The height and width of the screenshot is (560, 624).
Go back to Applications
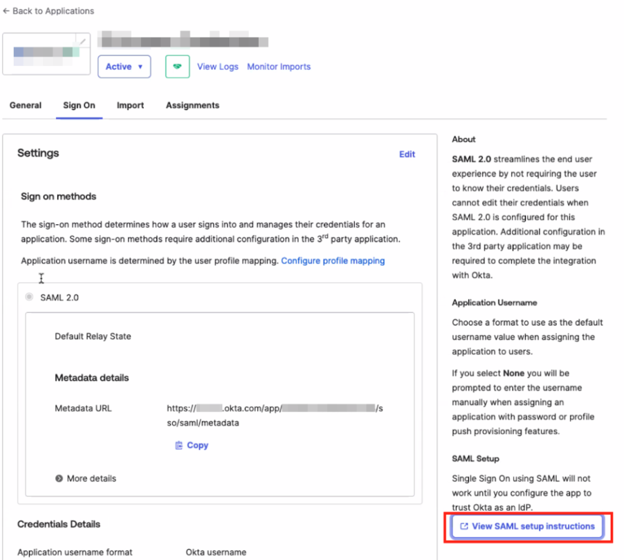pos(48,11)
